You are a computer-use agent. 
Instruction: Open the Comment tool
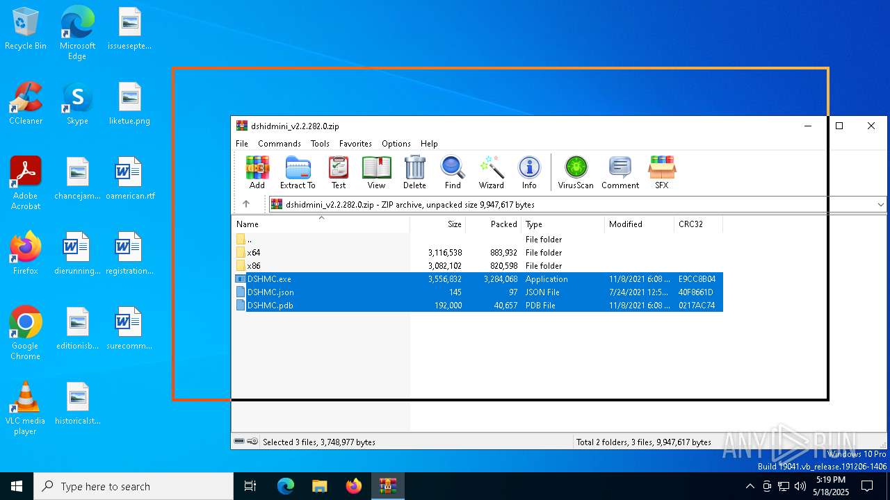coord(620,172)
